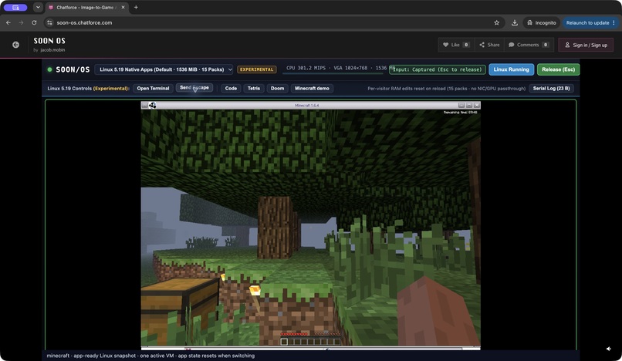Click the torch in Minecraft scene
Viewport: 622px width, 361px height.
(x=255, y=297)
